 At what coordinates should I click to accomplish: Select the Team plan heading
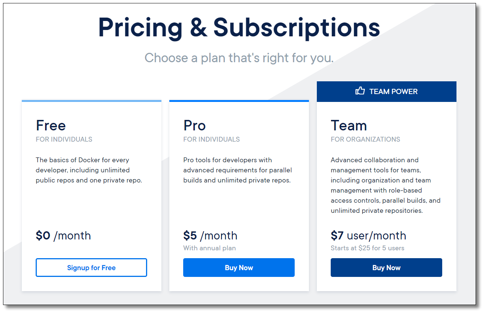point(349,125)
